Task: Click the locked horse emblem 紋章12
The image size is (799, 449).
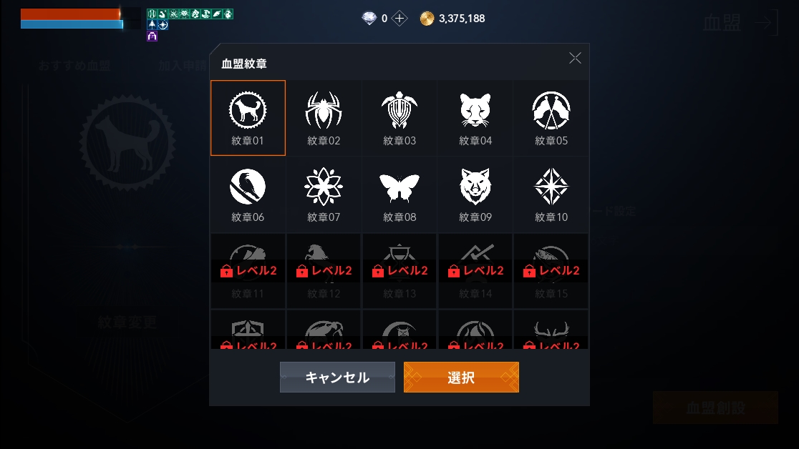Action: click(324, 271)
